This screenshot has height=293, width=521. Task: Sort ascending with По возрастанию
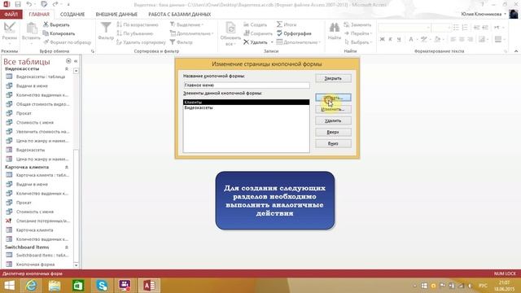pyautogui.click(x=138, y=24)
